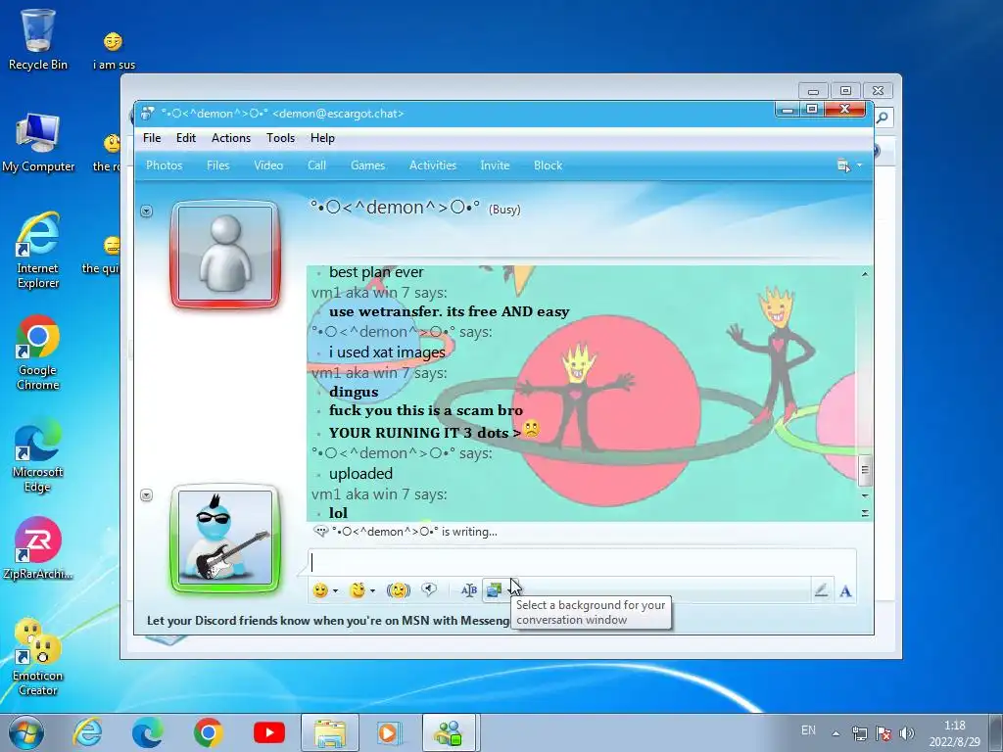
Task: Expand the wink picker dropdown arrow
Action: [x=372, y=590]
